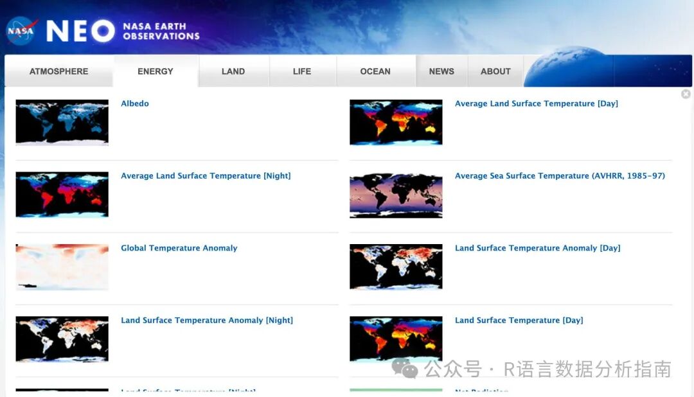694x397 pixels.
Task: Open the Albedo dataset link
Action: point(135,103)
